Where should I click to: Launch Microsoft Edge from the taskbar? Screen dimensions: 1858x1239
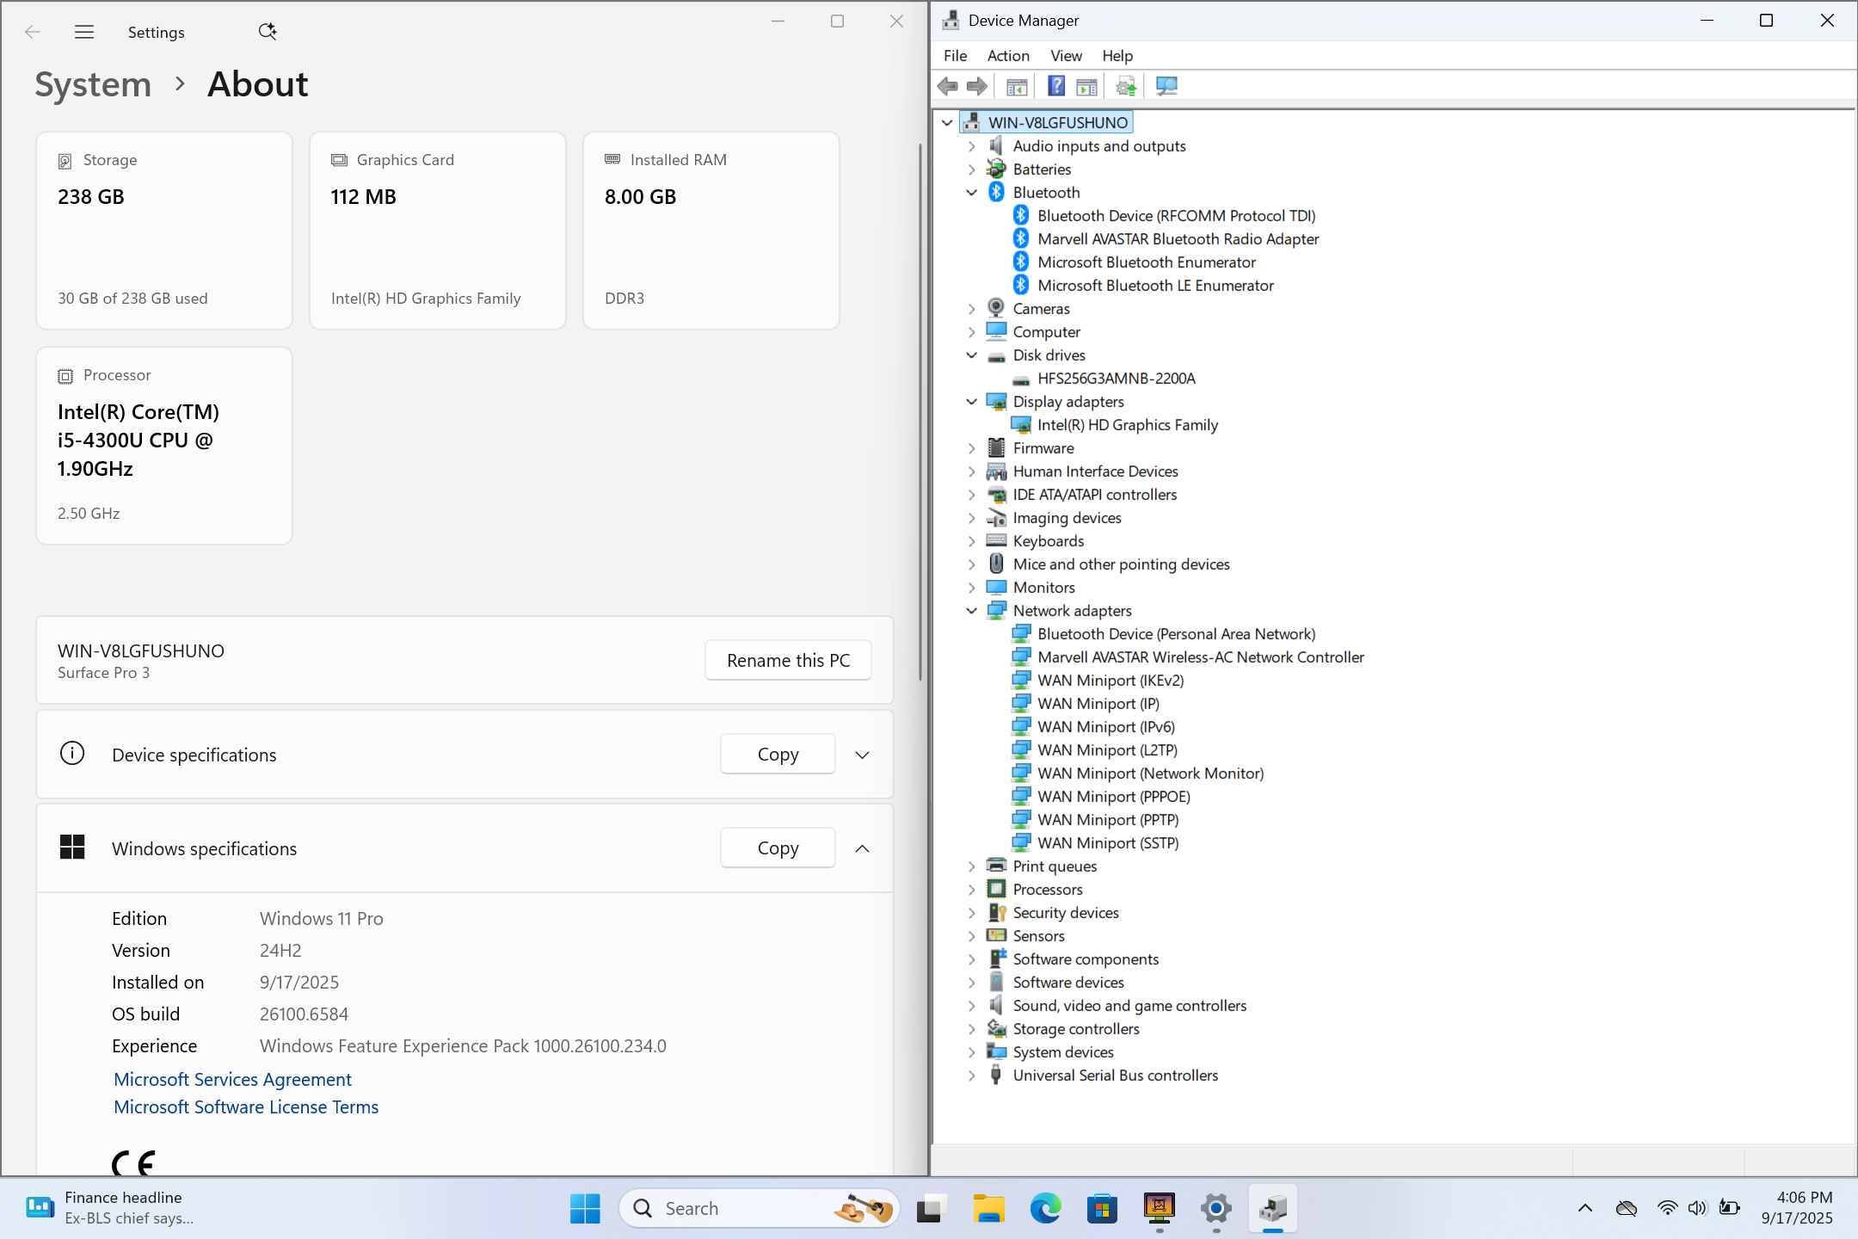coord(1045,1208)
